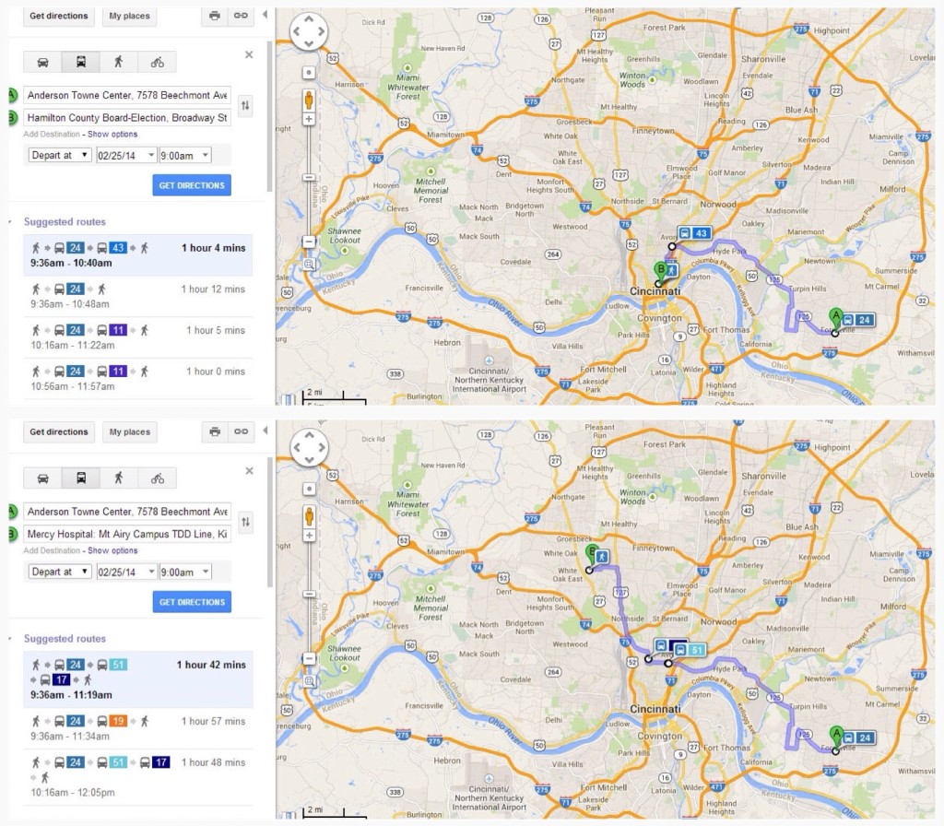Click zoom slider handle on bottom map
Image resolution: width=944 pixels, height=826 pixels.
(309, 595)
